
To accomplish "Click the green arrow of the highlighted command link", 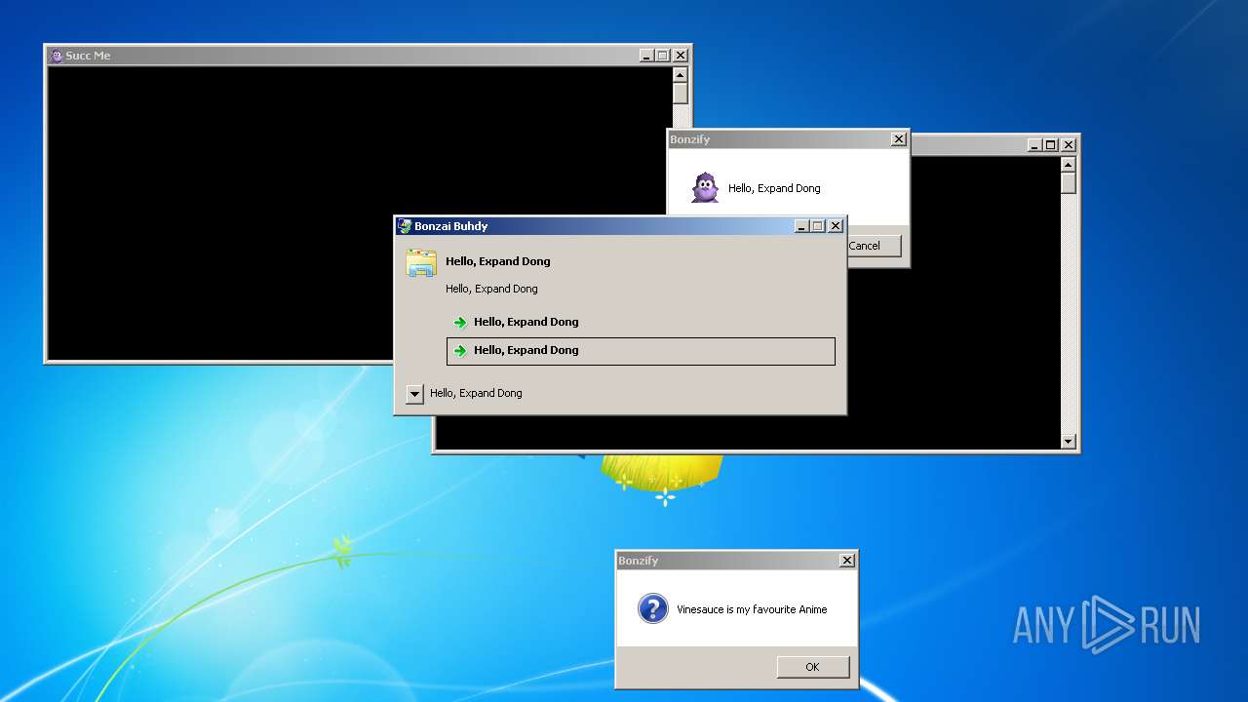I will click(x=460, y=351).
